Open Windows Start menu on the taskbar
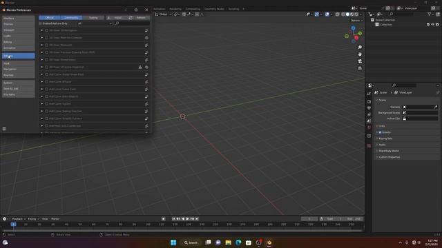The height and width of the screenshot is (248, 442). click(173, 242)
